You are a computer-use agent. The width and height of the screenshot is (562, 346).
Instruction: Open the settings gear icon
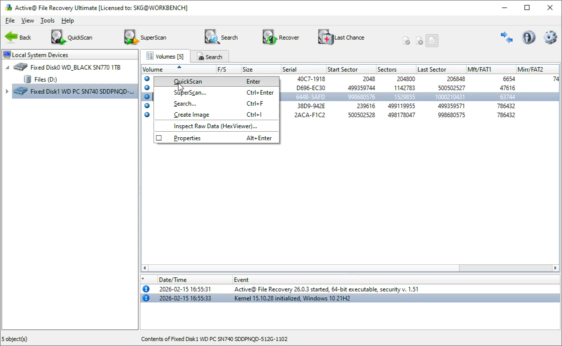point(550,38)
